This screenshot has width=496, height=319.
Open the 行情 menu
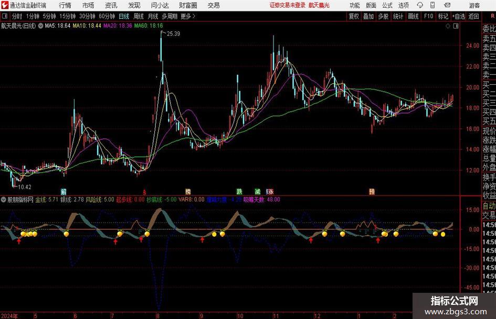(x=65, y=5)
